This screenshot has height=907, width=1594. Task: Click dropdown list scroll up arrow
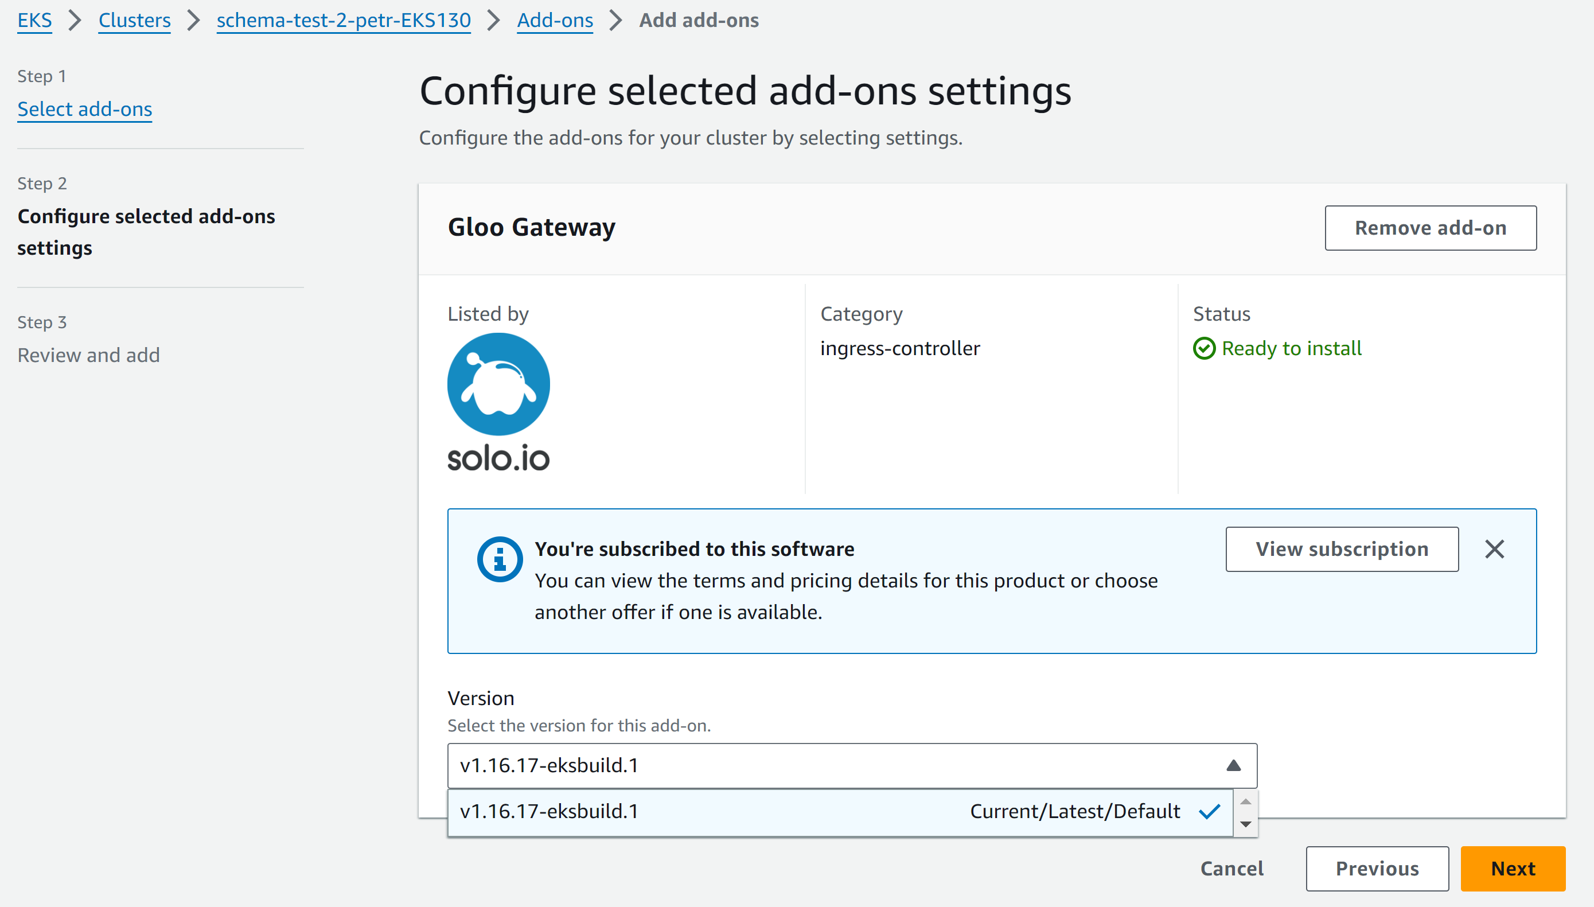(1245, 801)
